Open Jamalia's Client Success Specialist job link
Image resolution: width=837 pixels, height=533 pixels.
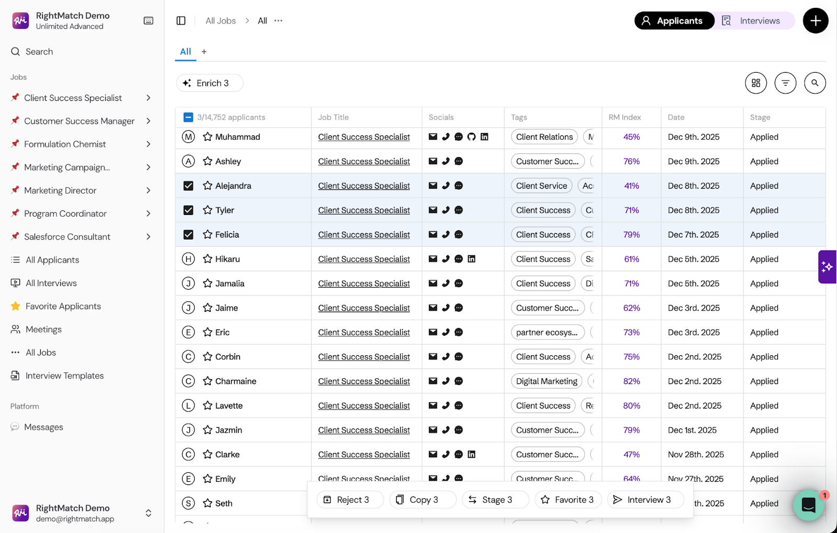[364, 283]
